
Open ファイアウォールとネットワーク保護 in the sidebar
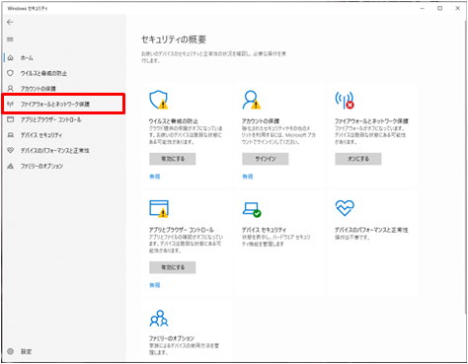55,105
